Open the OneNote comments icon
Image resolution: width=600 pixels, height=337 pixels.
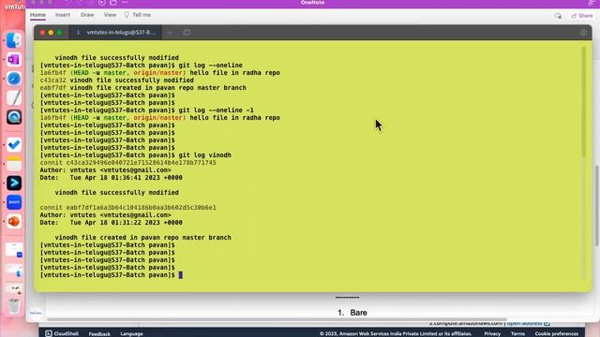click(x=558, y=16)
